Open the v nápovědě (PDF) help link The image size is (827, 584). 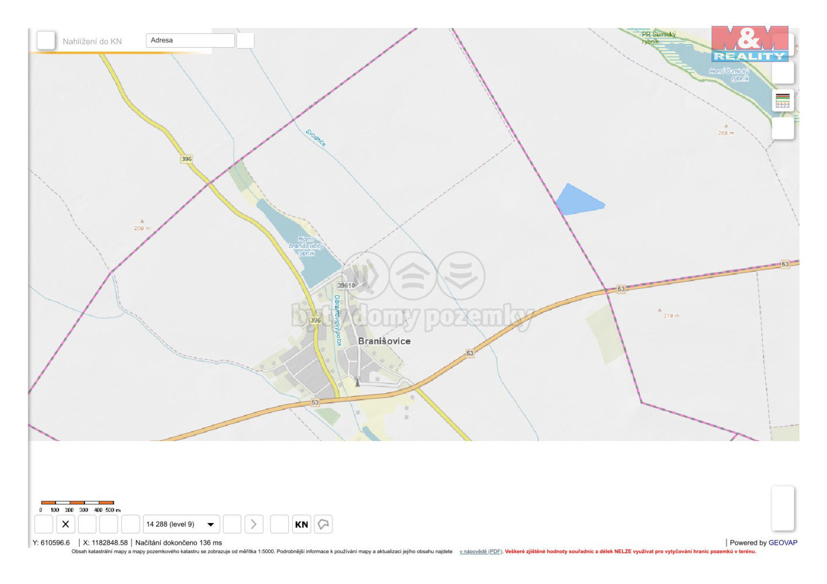pos(481,551)
